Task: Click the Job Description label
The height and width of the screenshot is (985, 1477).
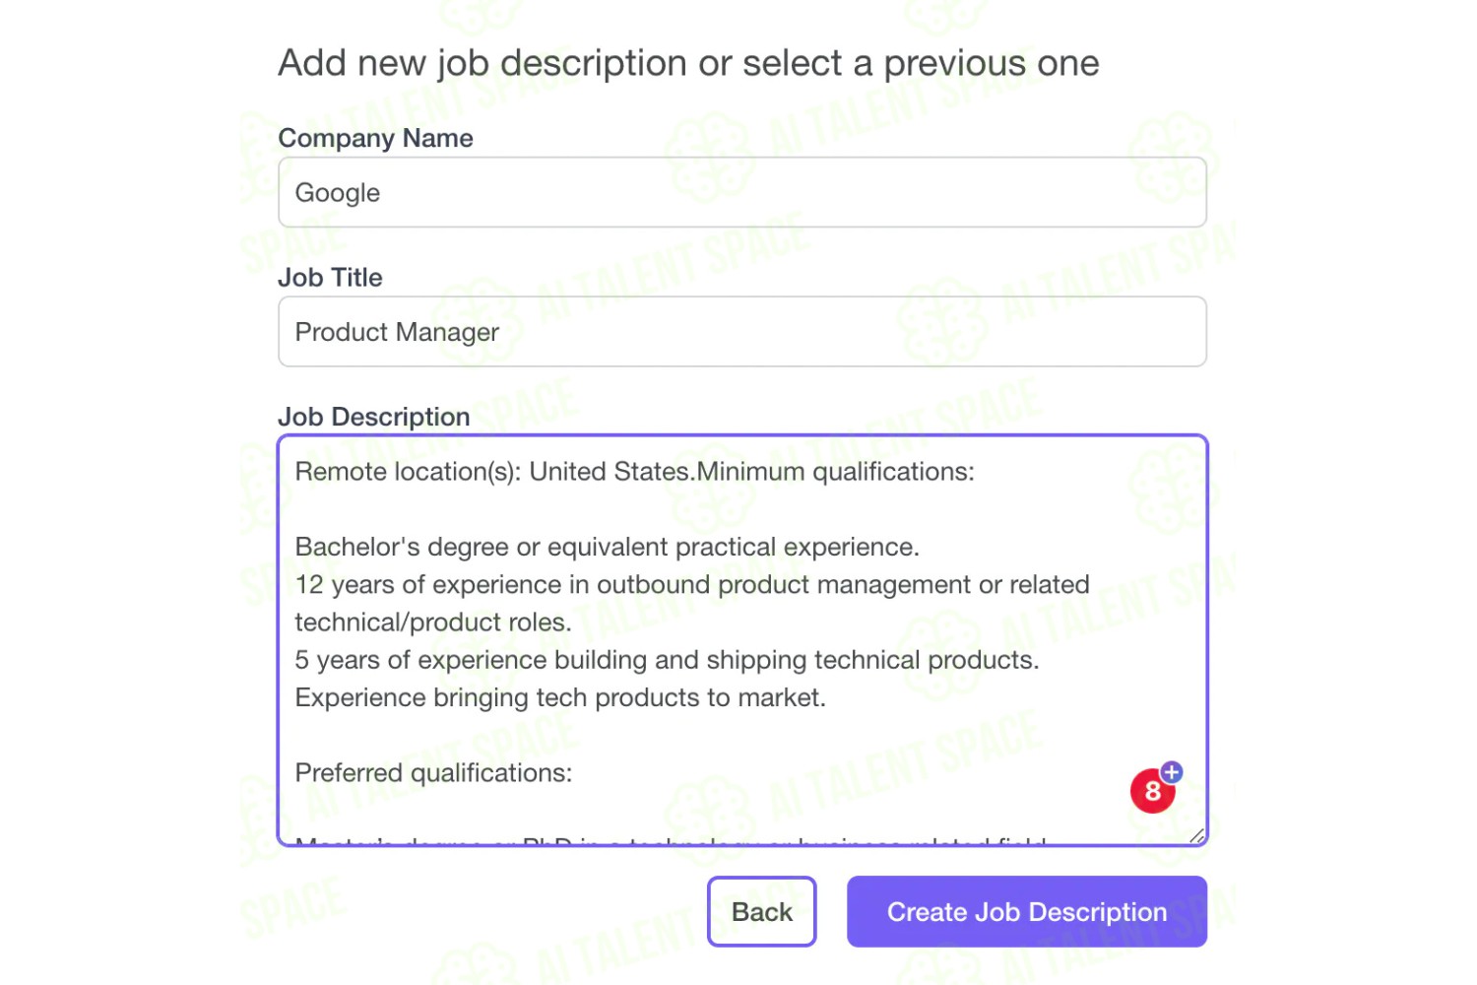Action: pos(374,417)
